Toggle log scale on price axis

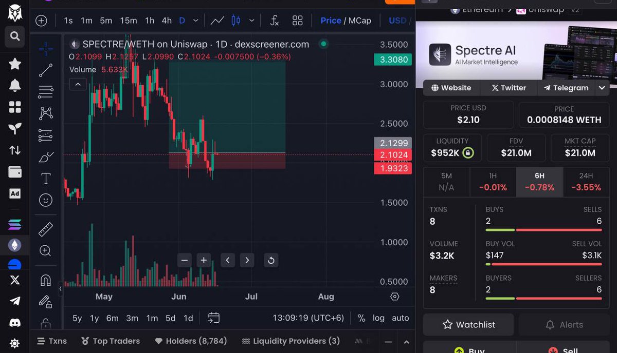378,318
